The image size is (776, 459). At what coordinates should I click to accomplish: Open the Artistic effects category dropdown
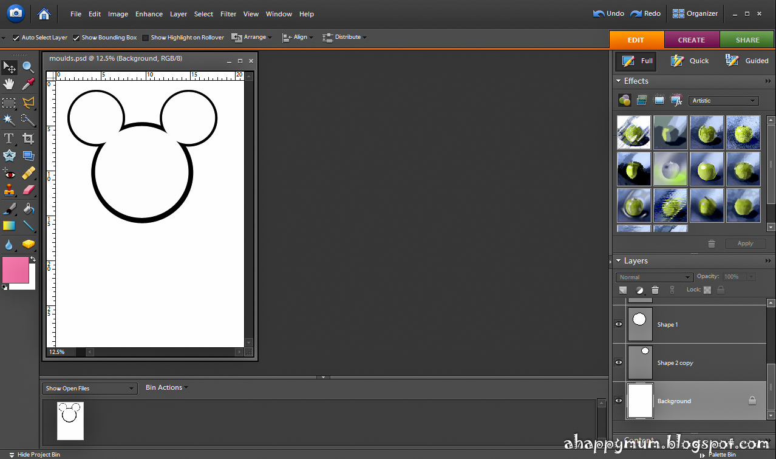click(723, 101)
